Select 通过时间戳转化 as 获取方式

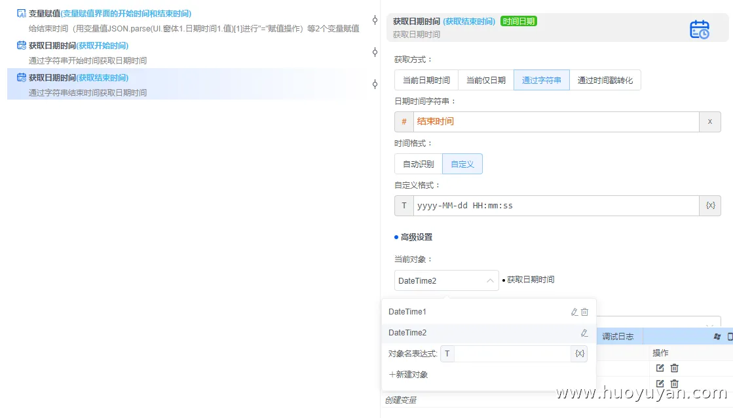[x=605, y=80]
